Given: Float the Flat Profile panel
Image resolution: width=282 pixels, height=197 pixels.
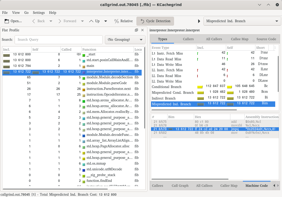Looking at the screenshot, I should point(136,30).
